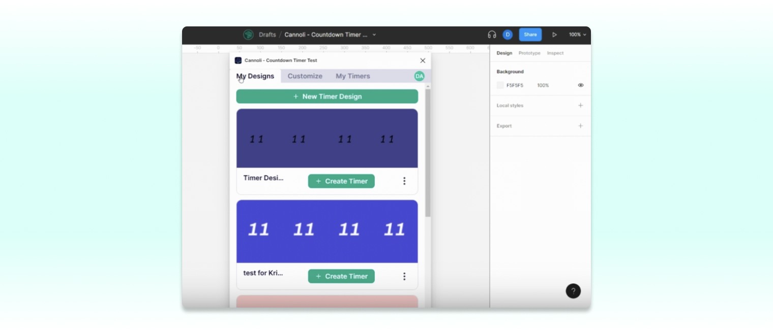Select the bright blue timer design preview
773x333 pixels.
pos(327,231)
